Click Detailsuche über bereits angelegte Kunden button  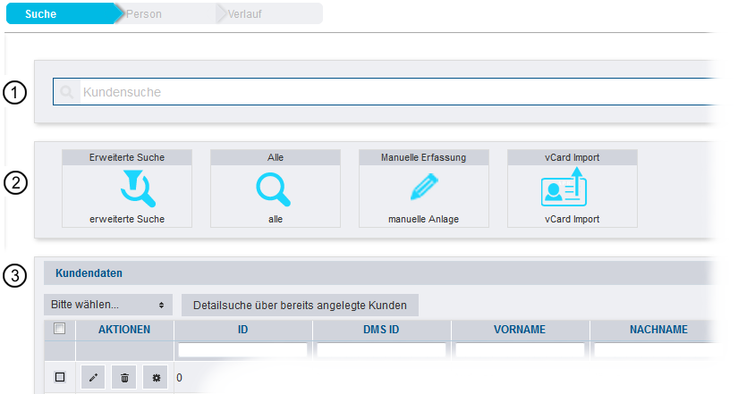coord(300,306)
